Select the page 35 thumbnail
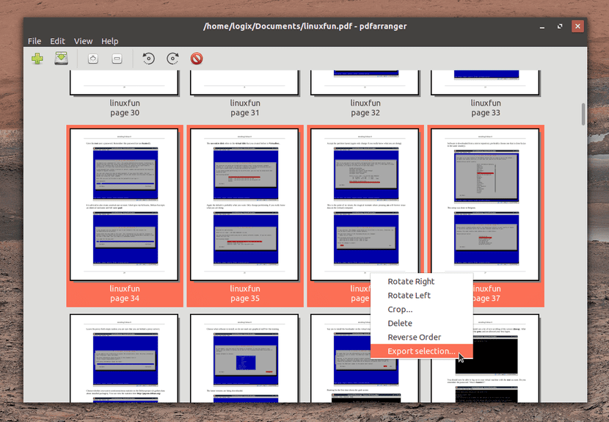The width and height of the screenshot is (609, 422). [x=244, y=205]
